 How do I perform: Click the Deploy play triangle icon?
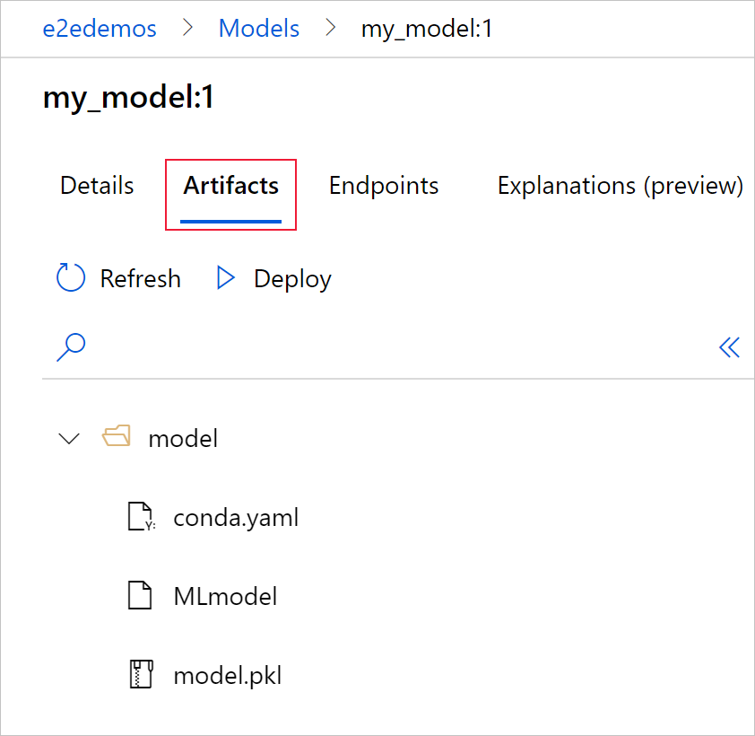point(226,278)
